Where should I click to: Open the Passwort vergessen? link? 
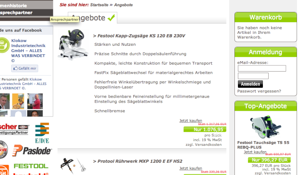point(259,91)
